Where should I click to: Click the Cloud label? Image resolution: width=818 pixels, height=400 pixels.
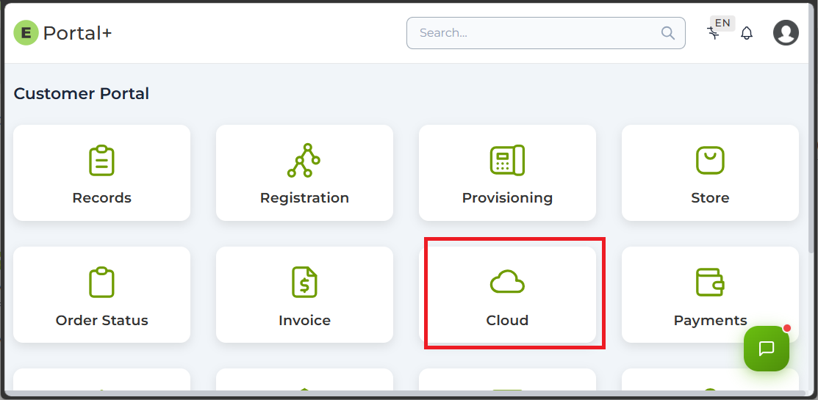click(x=507, y=320)
